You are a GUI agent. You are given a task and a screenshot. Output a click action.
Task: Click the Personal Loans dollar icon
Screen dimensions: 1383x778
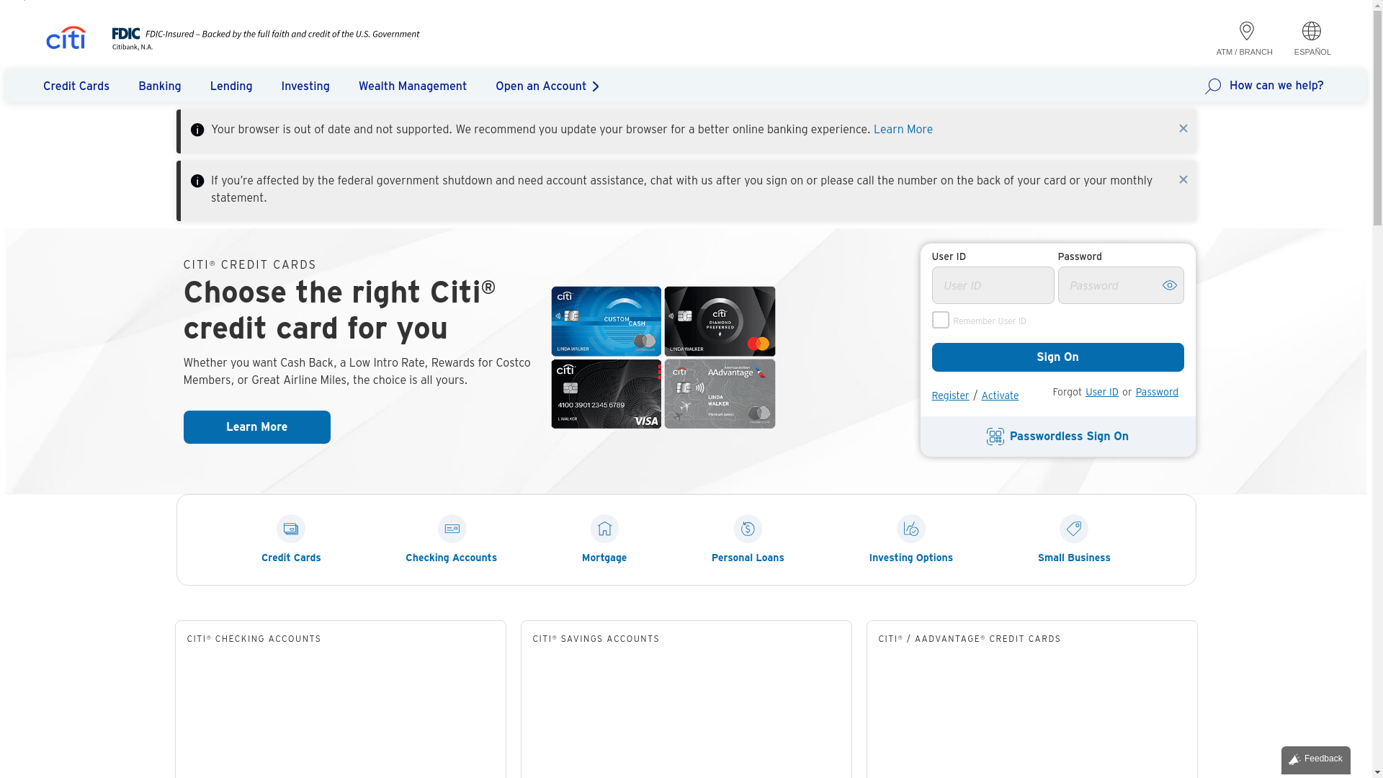748,529
